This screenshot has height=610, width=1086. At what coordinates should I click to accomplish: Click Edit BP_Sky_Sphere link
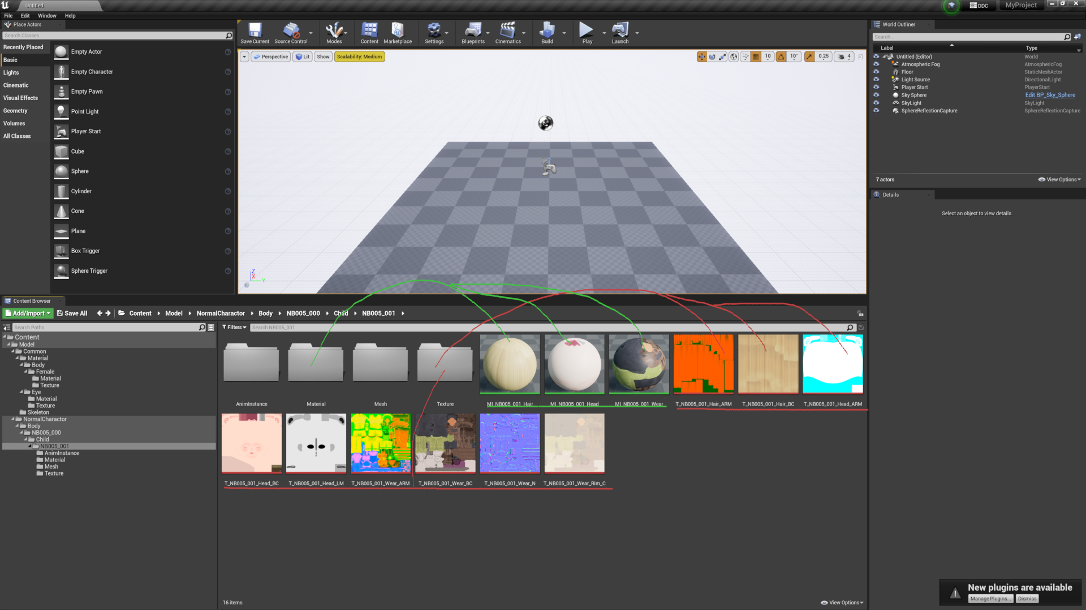(1050, 95)
